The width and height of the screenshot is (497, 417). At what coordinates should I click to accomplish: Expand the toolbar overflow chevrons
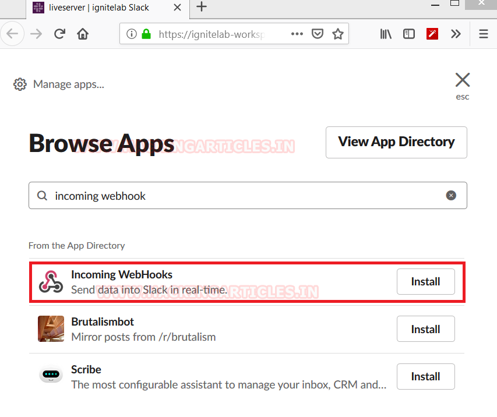click(x=456, y=34)
